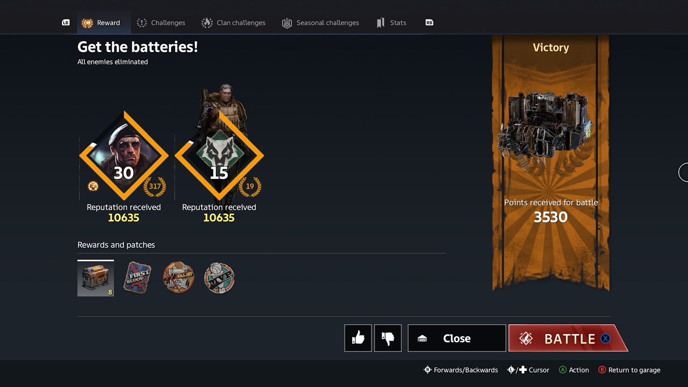
Task: Click the Engineers faction portrait emblem
Action: [124, 155]
